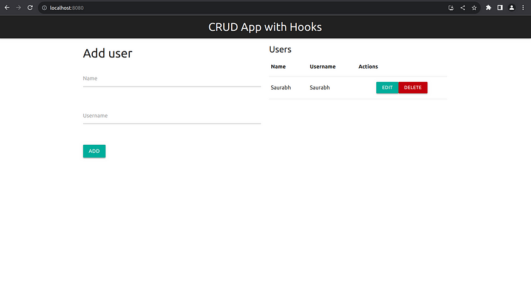Open the site information icon beside localhost
This screenshot has height=284, width=531.
(44, 8)
